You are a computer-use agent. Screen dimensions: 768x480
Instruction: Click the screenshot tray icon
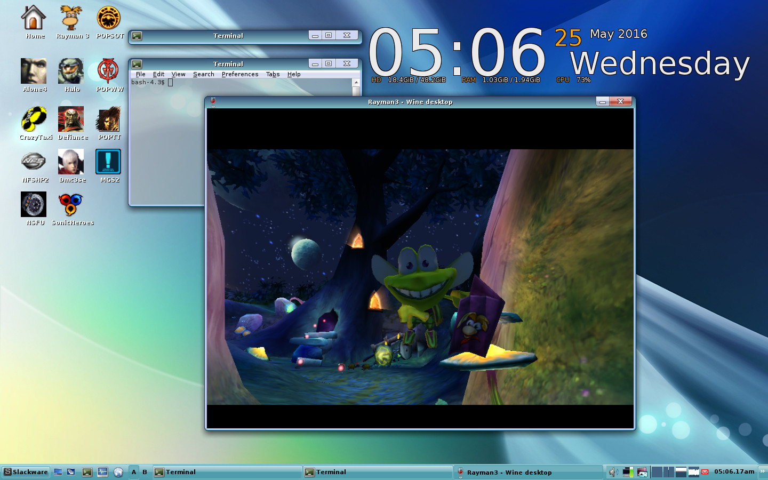[x=642, y=472]
